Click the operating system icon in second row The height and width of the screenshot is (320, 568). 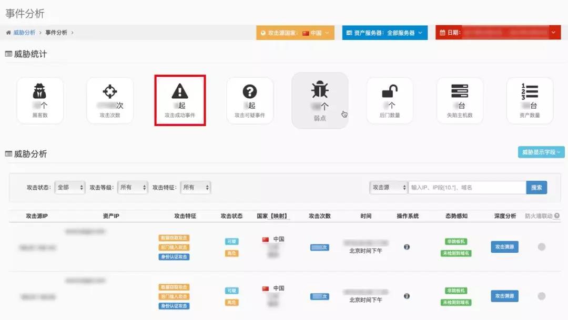click(x=407, y=296)
